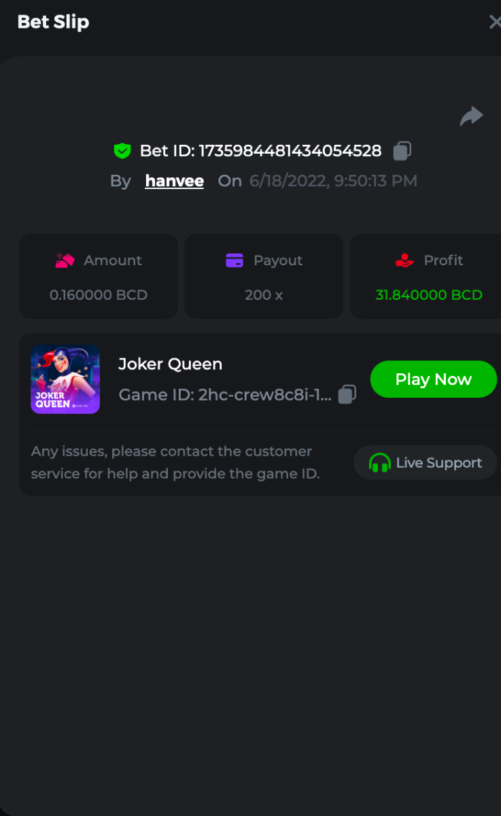Viewport: 501px width, 816px height.
Task: Click the truncated Game ID text
Action: [225, 395]
